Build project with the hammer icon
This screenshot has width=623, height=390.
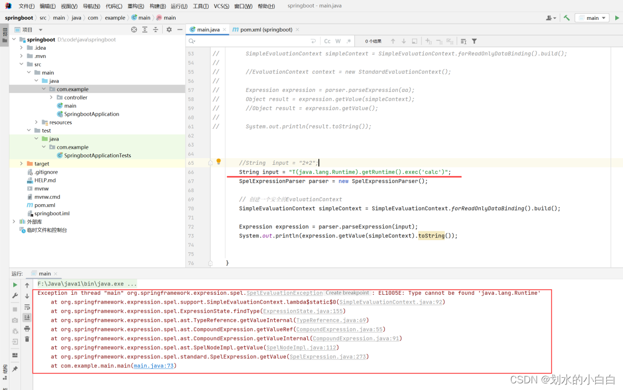coord(567,18)
